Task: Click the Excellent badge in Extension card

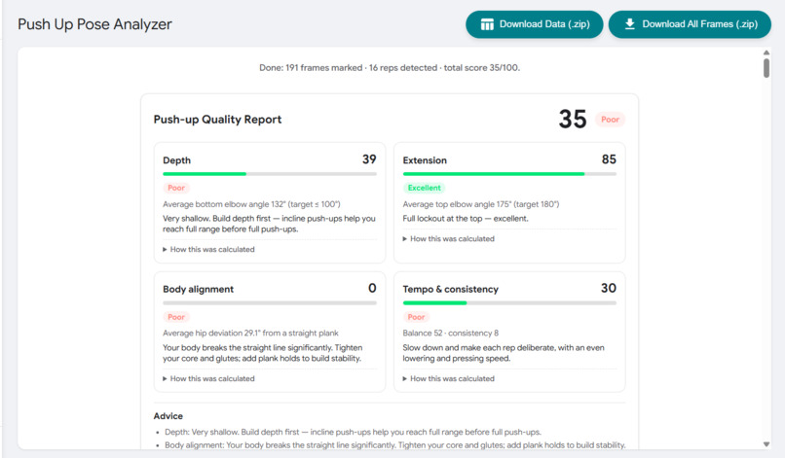Action: [x=424, y=188]
